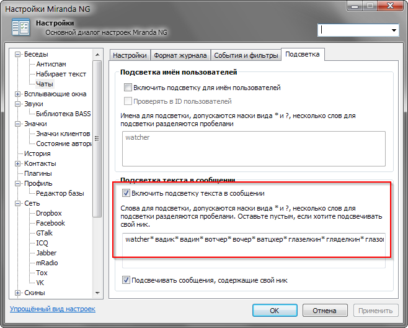Switch to the Настройки tab
408x328 pixels.
pos(130,55)
